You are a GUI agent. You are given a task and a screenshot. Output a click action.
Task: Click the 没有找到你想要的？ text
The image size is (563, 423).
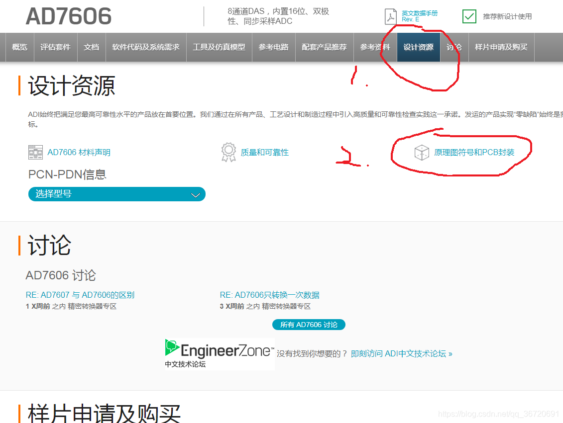pyautogui.click(x=312, y=354)
